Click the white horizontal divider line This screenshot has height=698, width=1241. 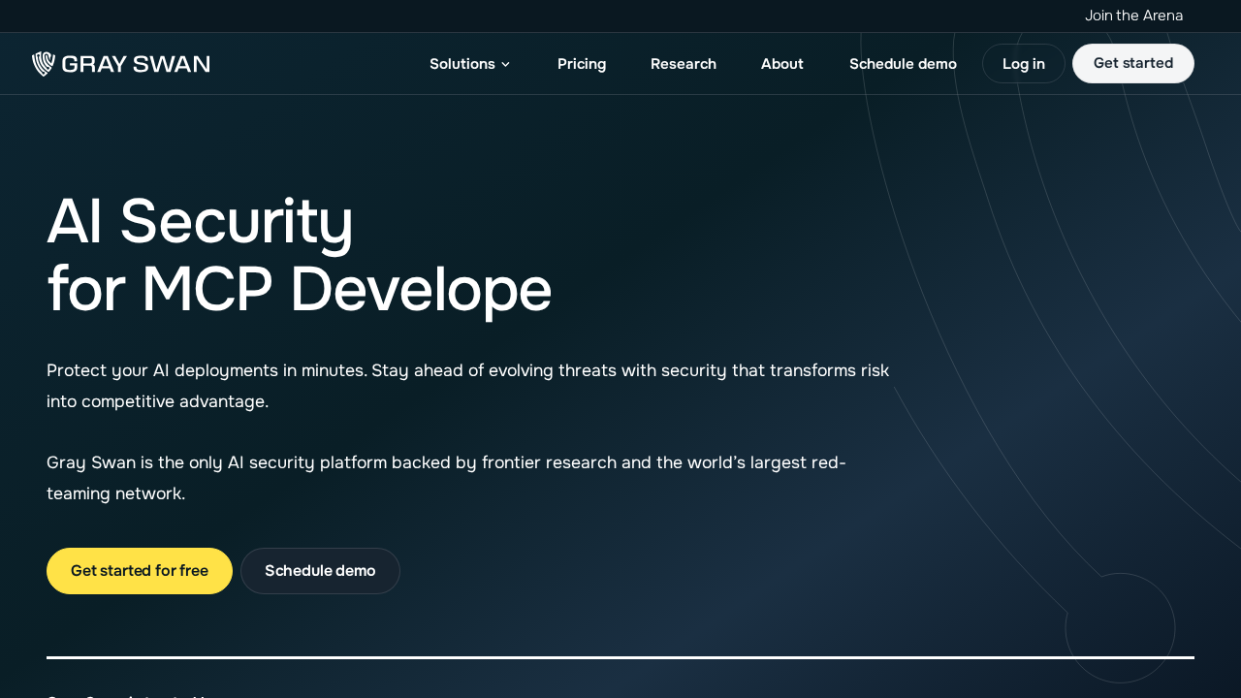point(620,657)
